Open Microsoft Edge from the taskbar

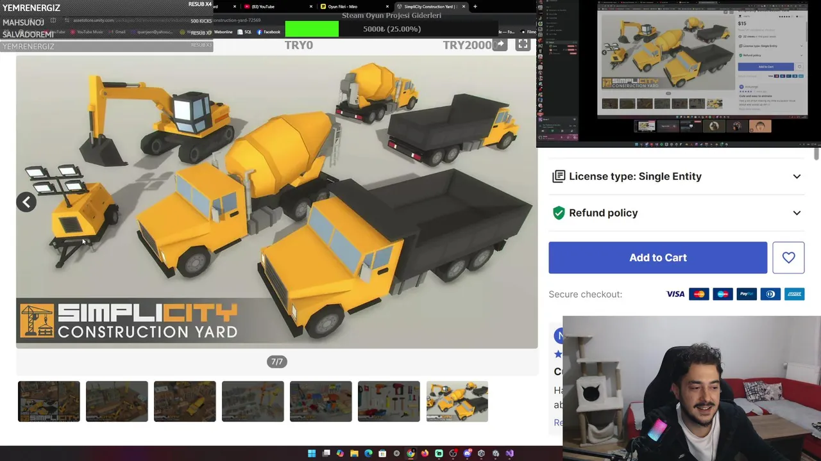tap(368, 453)
